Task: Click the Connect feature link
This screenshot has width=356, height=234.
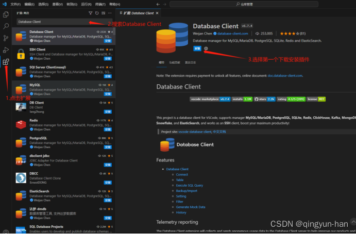Action: [x=182, y=174]
